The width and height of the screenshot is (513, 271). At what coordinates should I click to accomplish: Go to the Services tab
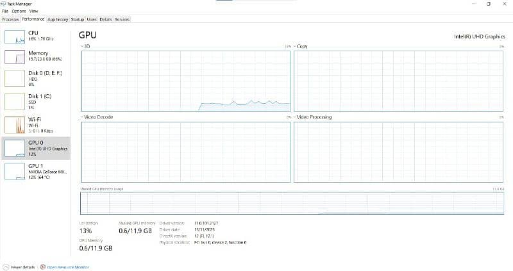click(x=122, y=19)
